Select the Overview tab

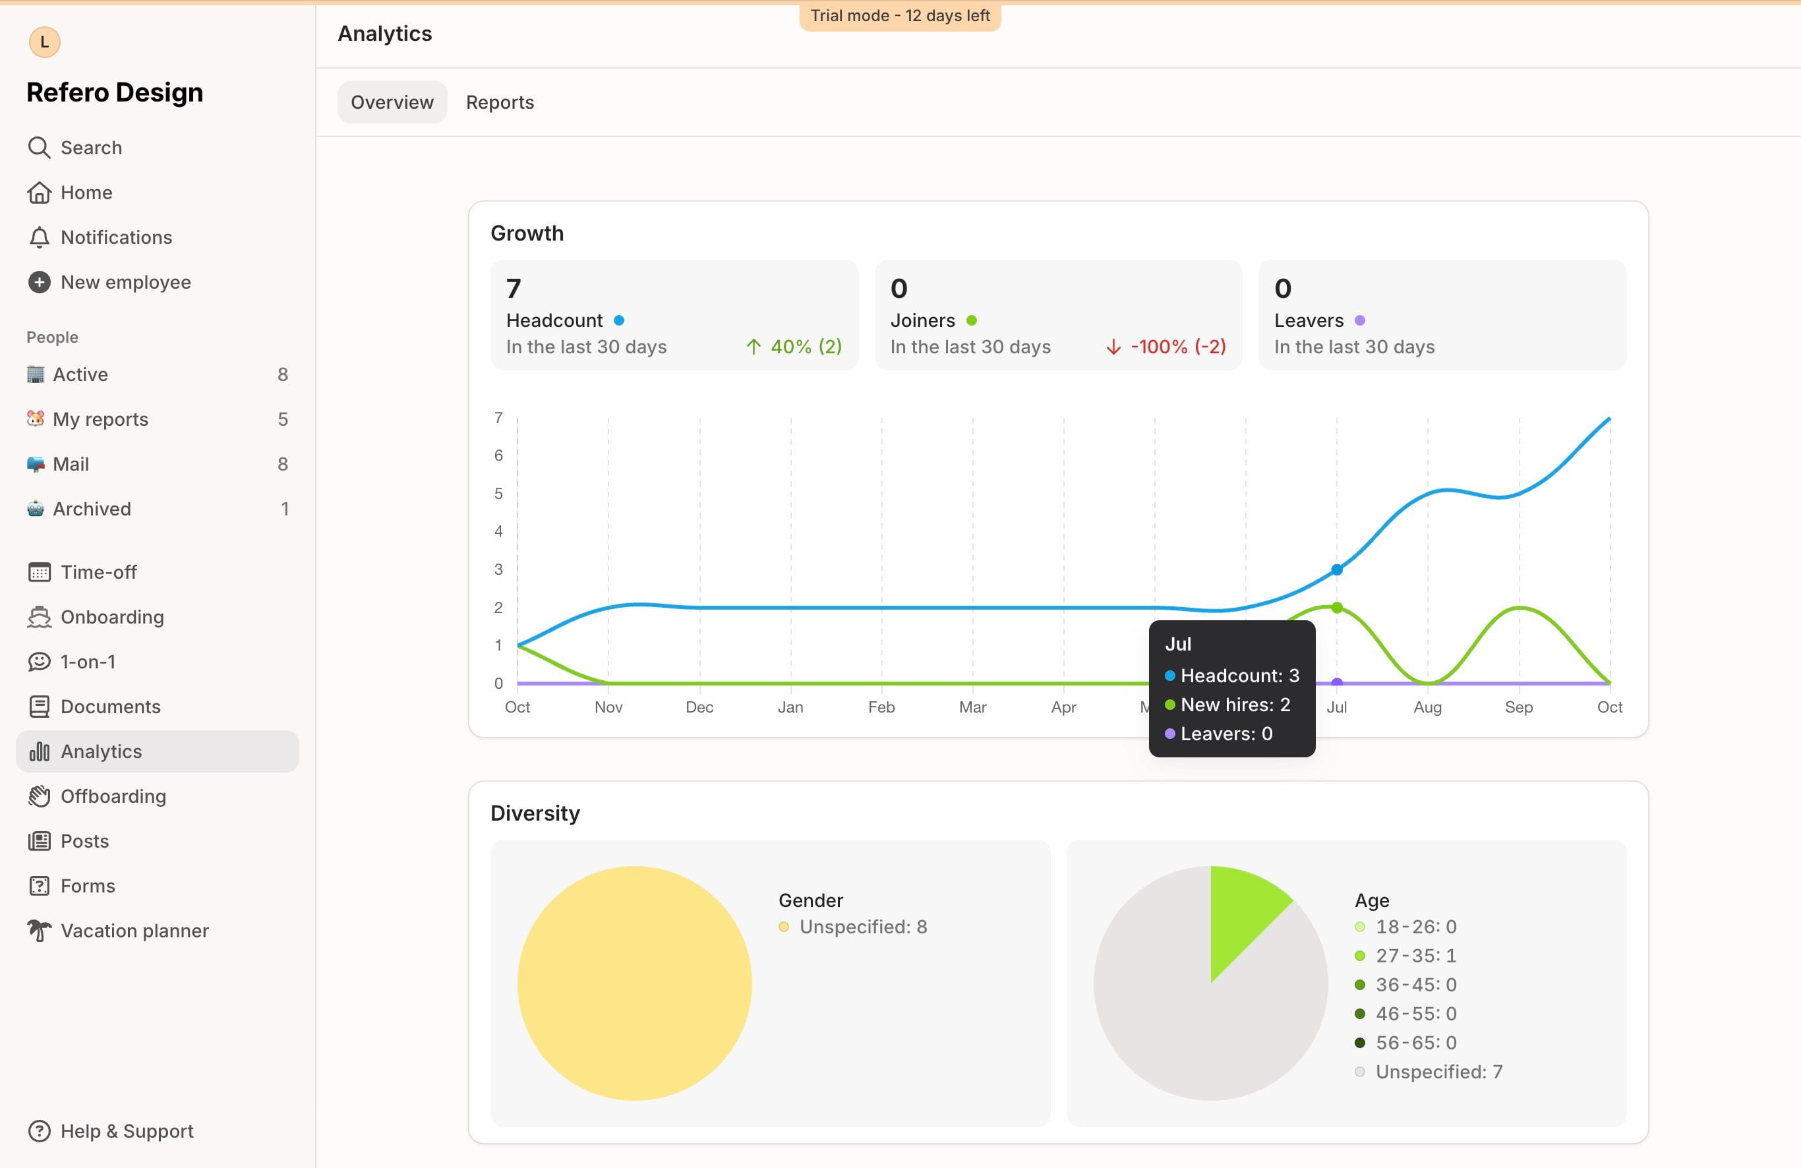(x=392, y=102)
